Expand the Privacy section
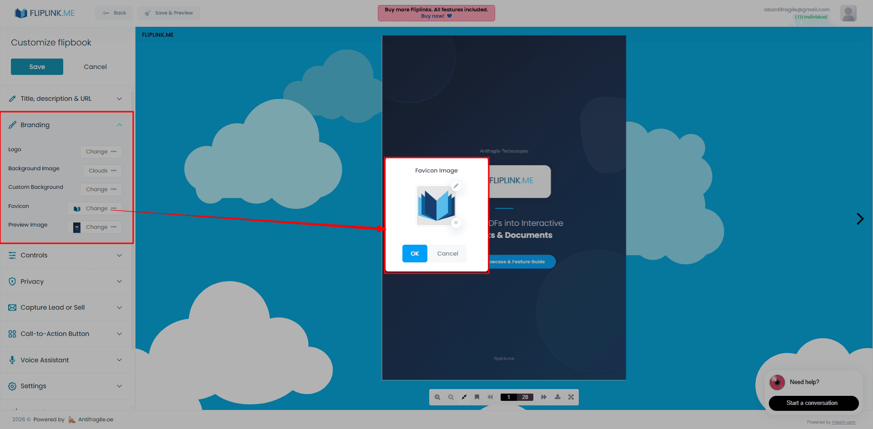The width and height of the screenshot is (873, 429). (66, 281)
